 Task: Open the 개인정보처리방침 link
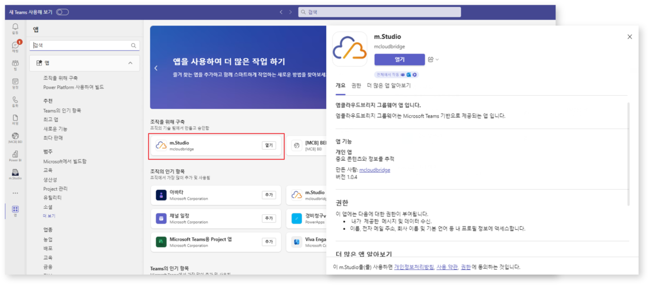click(414, 267)
